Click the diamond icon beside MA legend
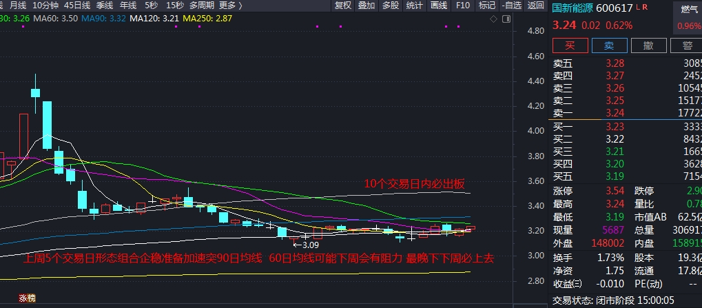 [494, 19]
